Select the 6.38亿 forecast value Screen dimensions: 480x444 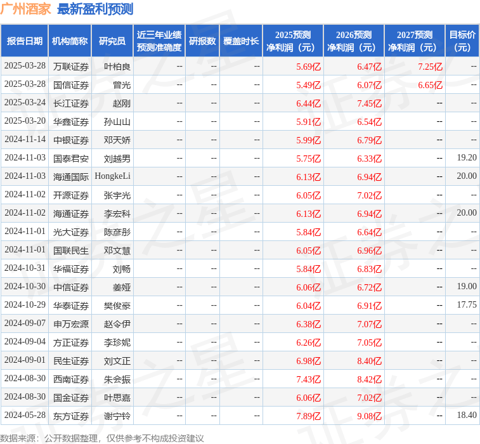(x=309, y=324)
